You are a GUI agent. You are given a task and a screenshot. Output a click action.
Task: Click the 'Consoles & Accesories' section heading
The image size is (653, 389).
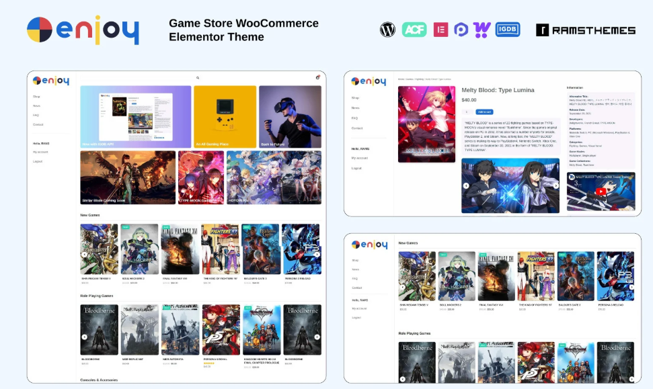99,380
